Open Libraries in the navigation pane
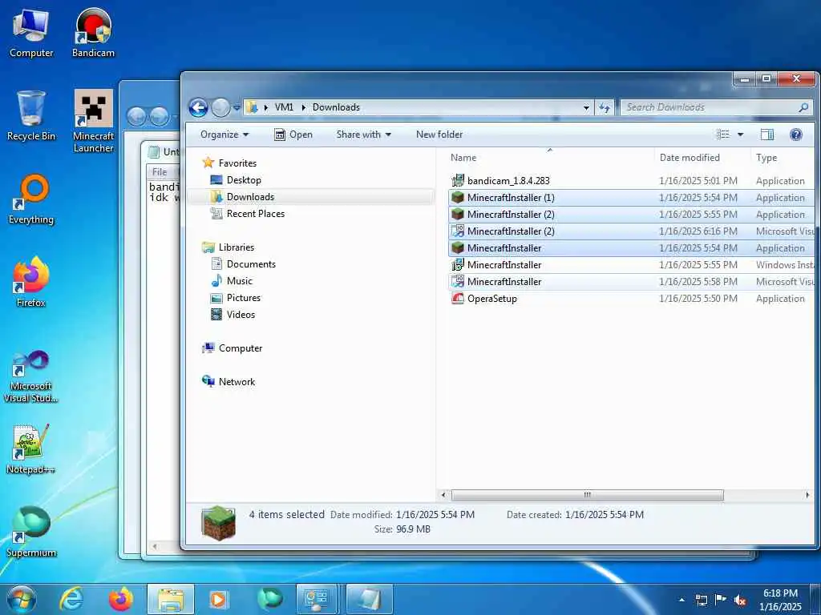 tap(229, 247)
